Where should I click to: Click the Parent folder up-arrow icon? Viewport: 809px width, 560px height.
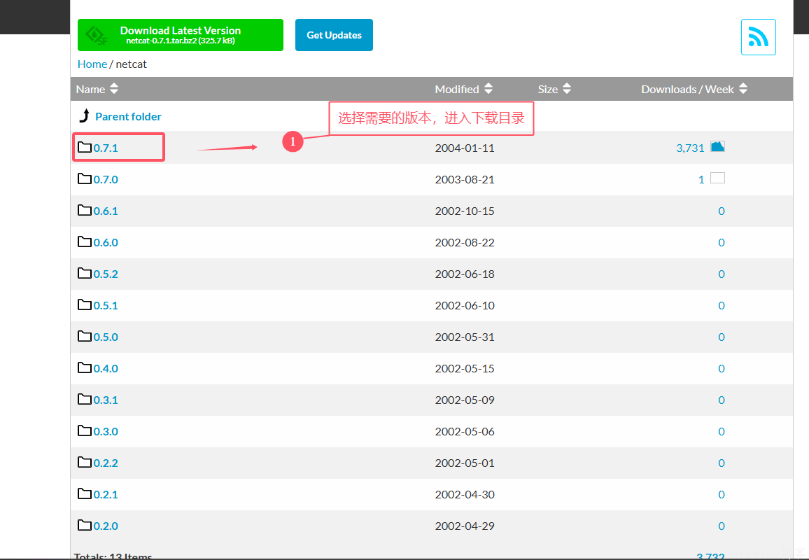pos(85,115)
